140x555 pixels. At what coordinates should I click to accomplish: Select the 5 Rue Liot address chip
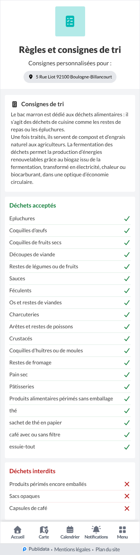click(x=70, y=77)
